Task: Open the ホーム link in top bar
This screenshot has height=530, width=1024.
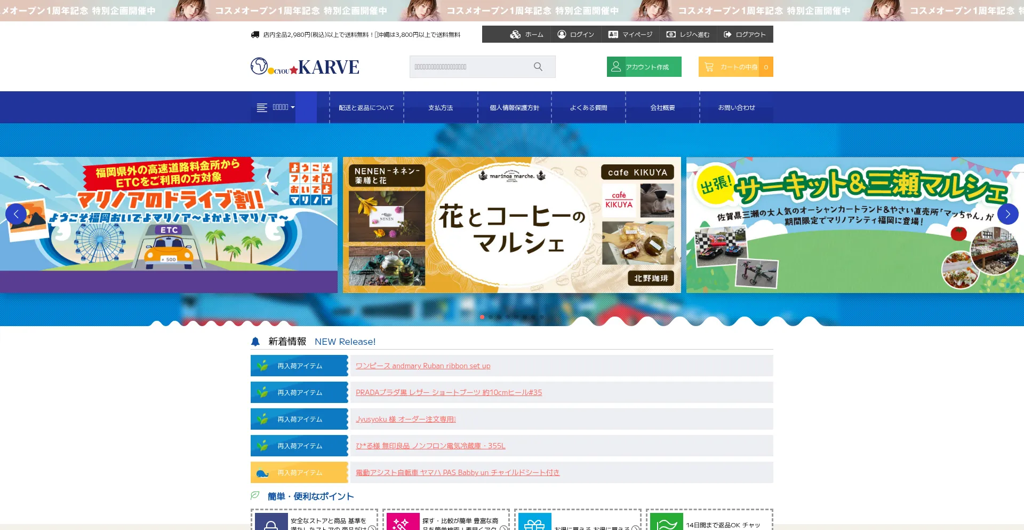Action: click(526, 35)
